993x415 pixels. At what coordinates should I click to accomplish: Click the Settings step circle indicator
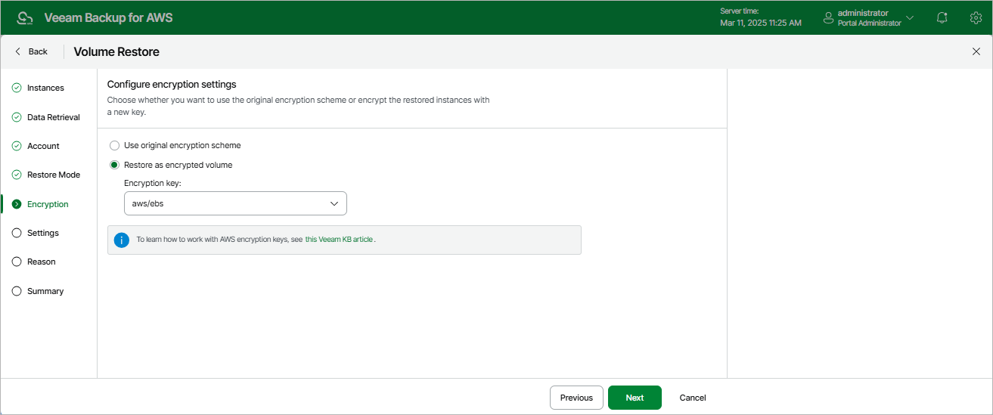[x=17, y=233]
